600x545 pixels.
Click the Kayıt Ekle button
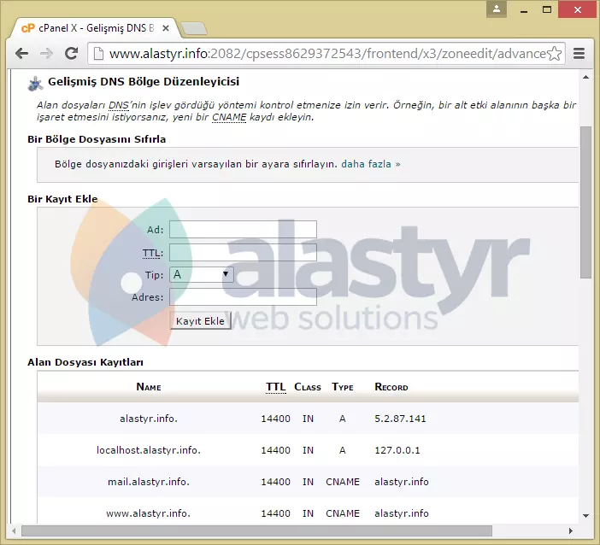201,321
